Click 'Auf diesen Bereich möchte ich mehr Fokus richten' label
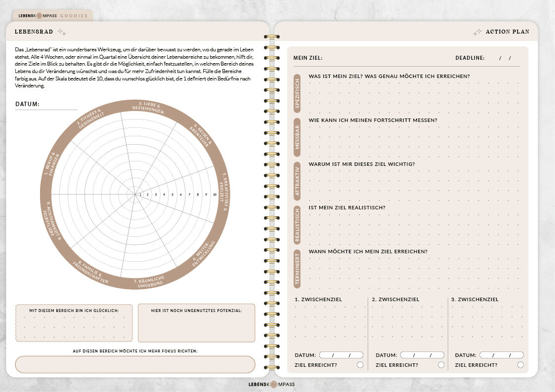 click(x=135, y=351)
